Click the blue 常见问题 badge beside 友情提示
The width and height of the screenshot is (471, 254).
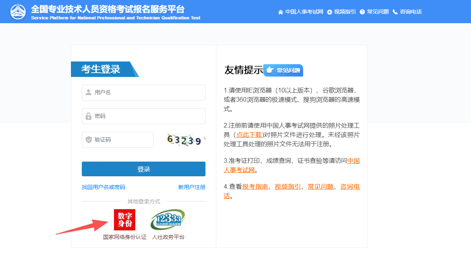point(283,70)
